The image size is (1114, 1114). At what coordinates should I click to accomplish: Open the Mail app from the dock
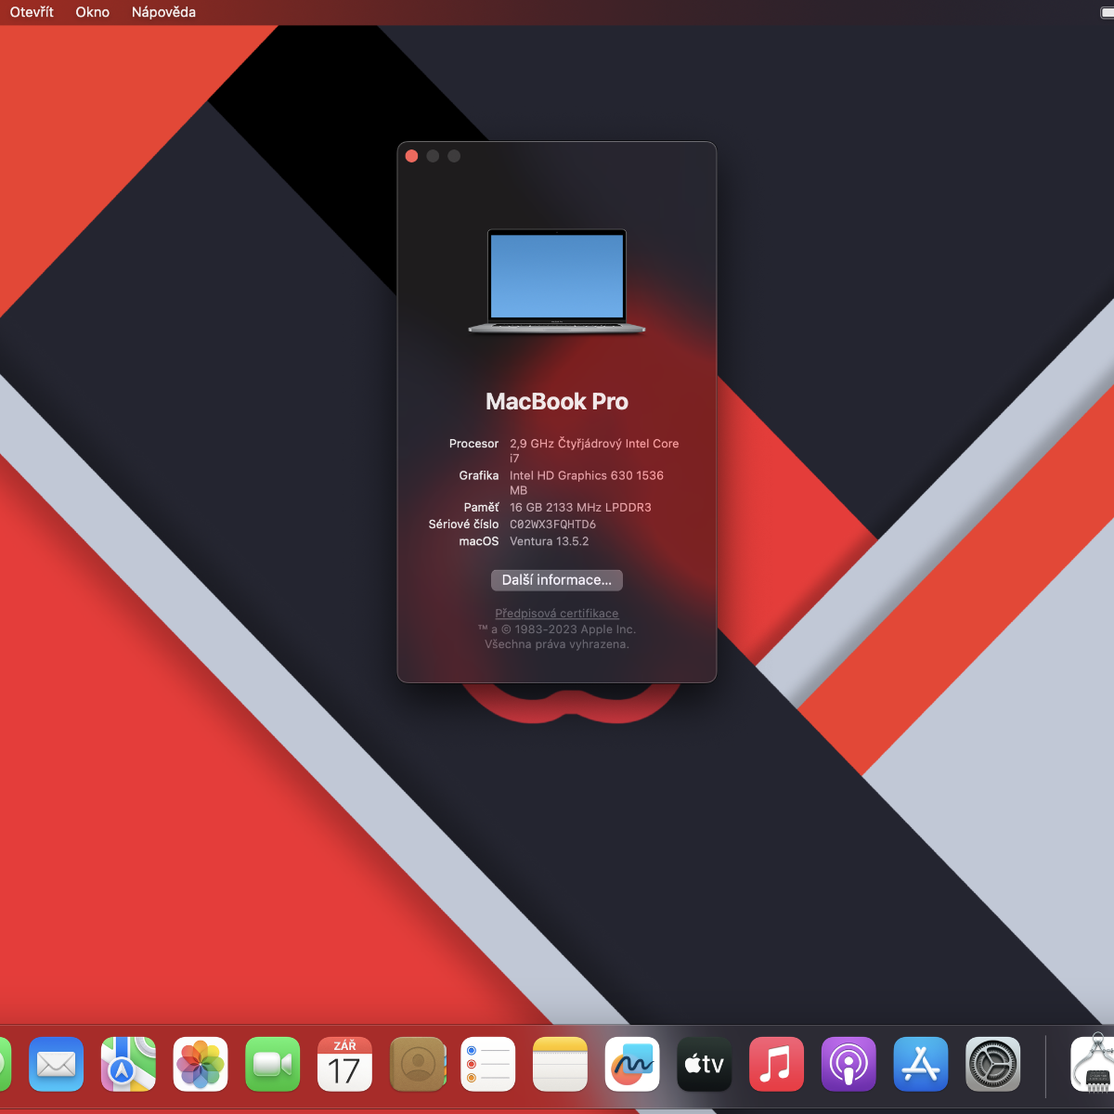click(x=56, y=1064)
